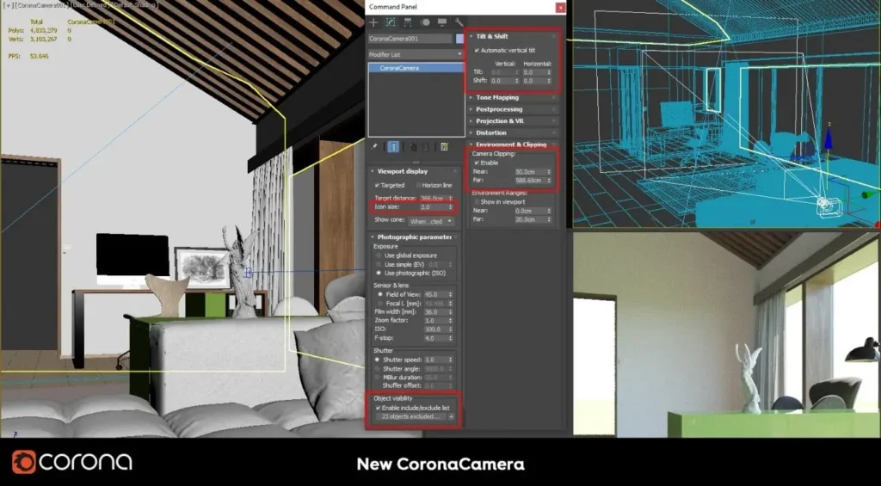Screen dimensions: 881x486
Task: Click the FPS statistic in viewport
Action: point(28,56)
